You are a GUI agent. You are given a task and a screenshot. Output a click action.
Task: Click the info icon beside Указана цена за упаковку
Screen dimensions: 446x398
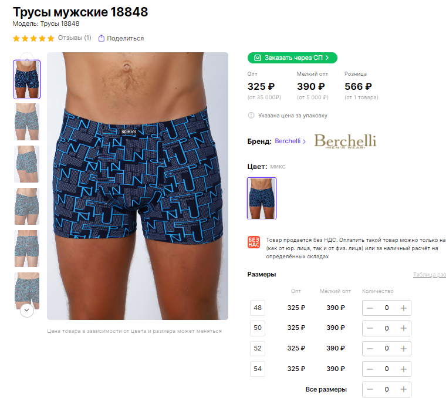click(x=251, y=116)
